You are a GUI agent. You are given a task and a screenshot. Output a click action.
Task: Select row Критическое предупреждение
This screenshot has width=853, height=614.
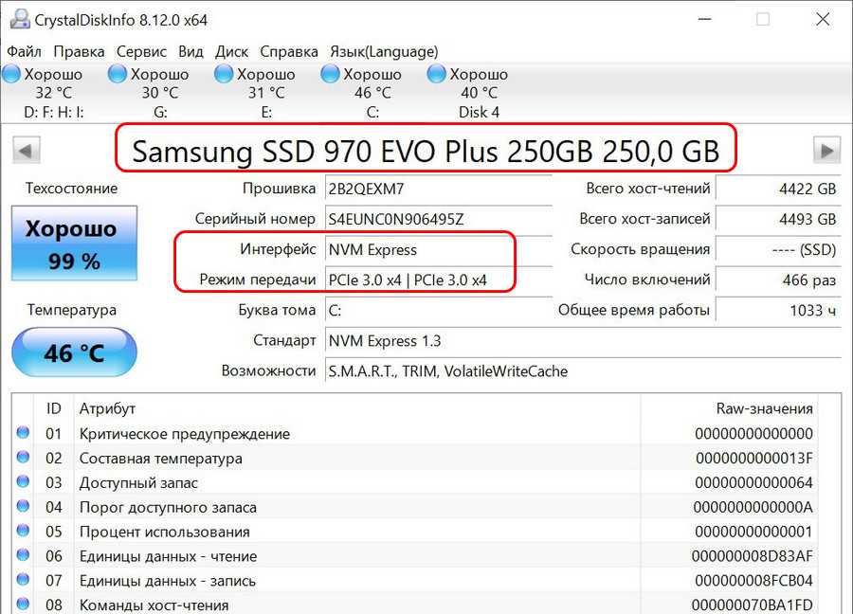click(x=414, y=433)
